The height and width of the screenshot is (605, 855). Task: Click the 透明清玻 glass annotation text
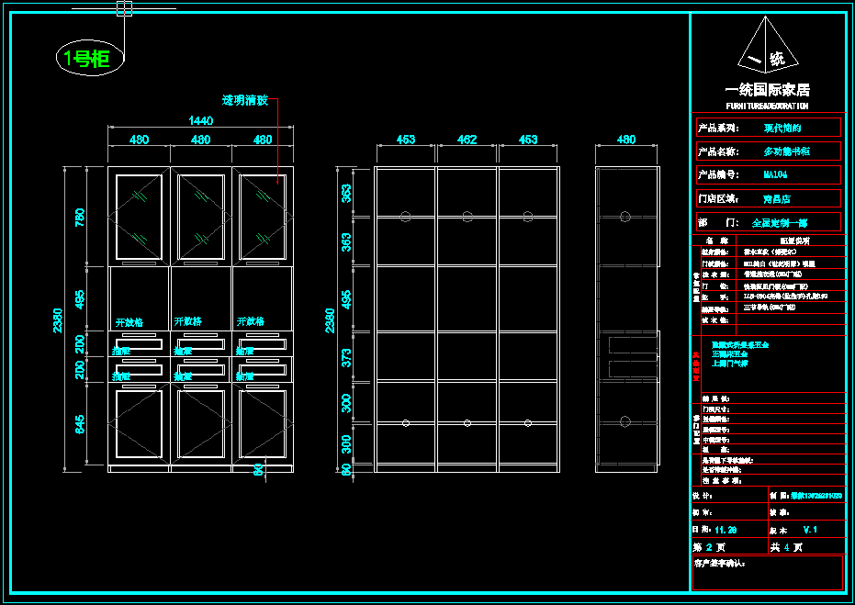(x=245, y=100)
